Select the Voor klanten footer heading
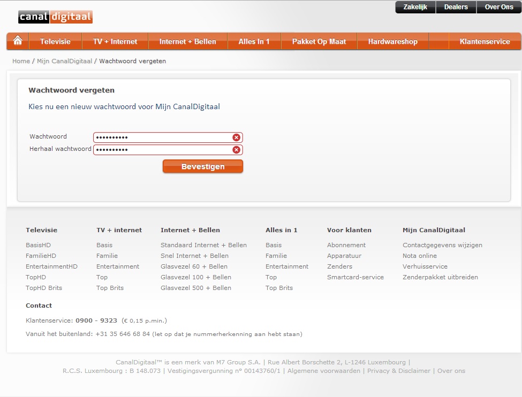Image resolution: width=522 pixels, height=397 pixels. pos(349,230)
